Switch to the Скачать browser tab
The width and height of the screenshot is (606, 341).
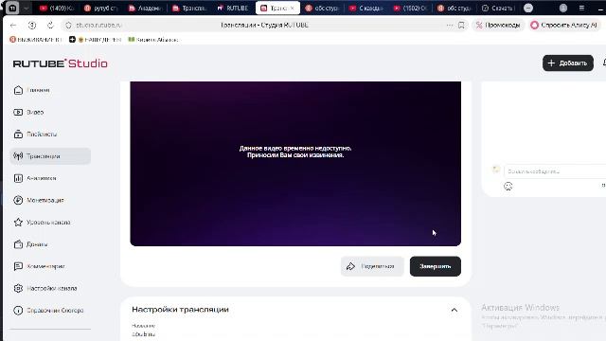(x=499, y=8)
